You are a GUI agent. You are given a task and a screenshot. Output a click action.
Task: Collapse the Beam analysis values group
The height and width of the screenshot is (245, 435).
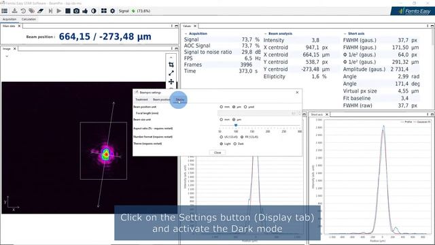[266, 33]
